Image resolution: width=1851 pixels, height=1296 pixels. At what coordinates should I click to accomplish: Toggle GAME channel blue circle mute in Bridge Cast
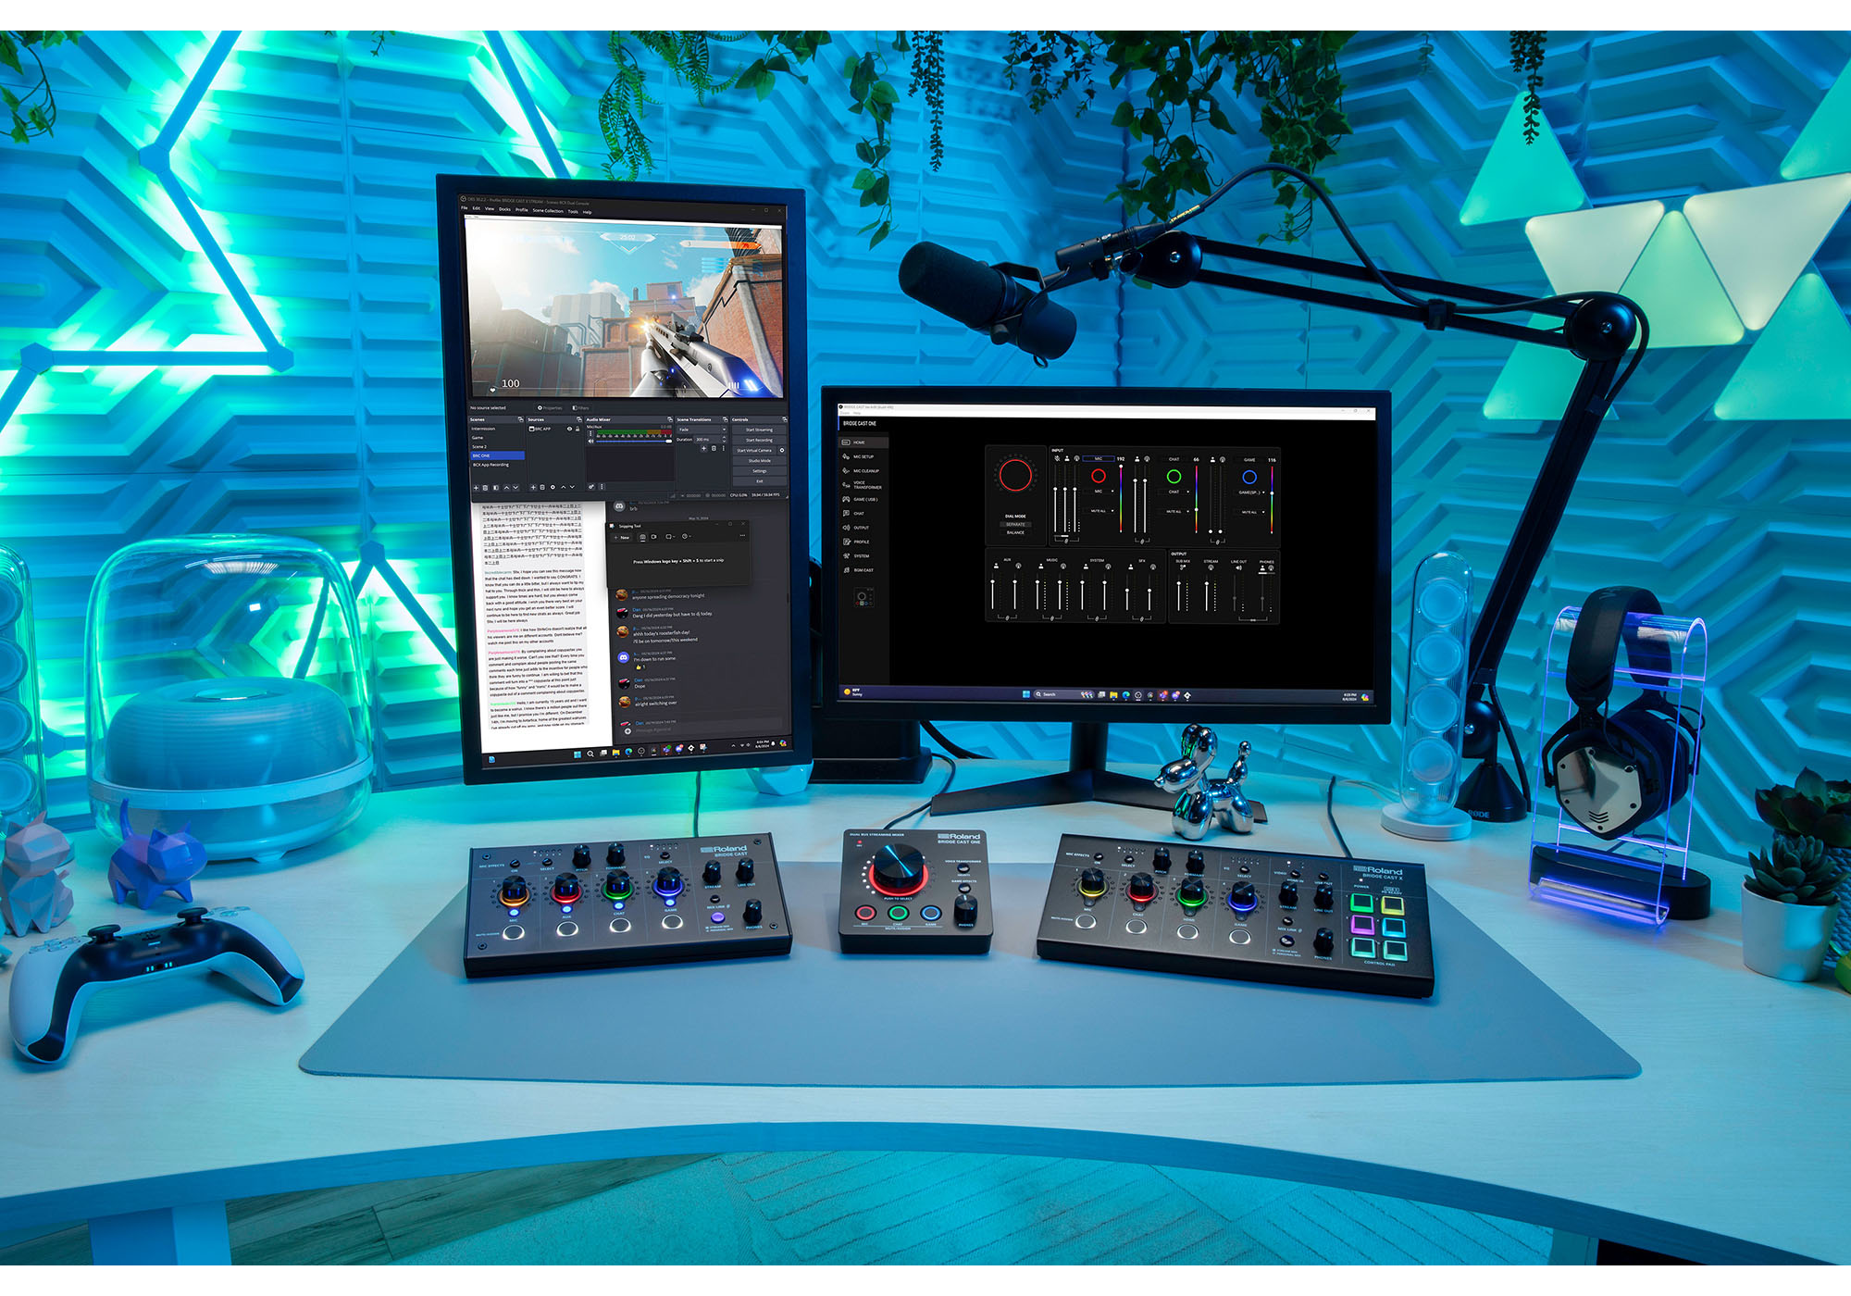[x=1249, y=477]
